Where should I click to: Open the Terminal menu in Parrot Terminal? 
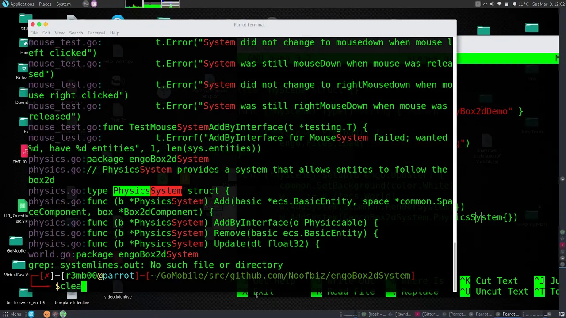click(96, 33)
